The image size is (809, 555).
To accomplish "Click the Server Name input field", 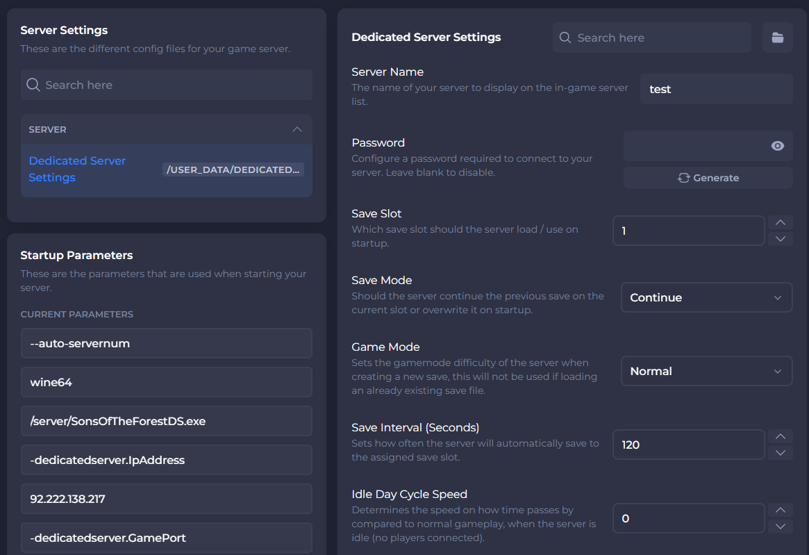I will [716, 89].
